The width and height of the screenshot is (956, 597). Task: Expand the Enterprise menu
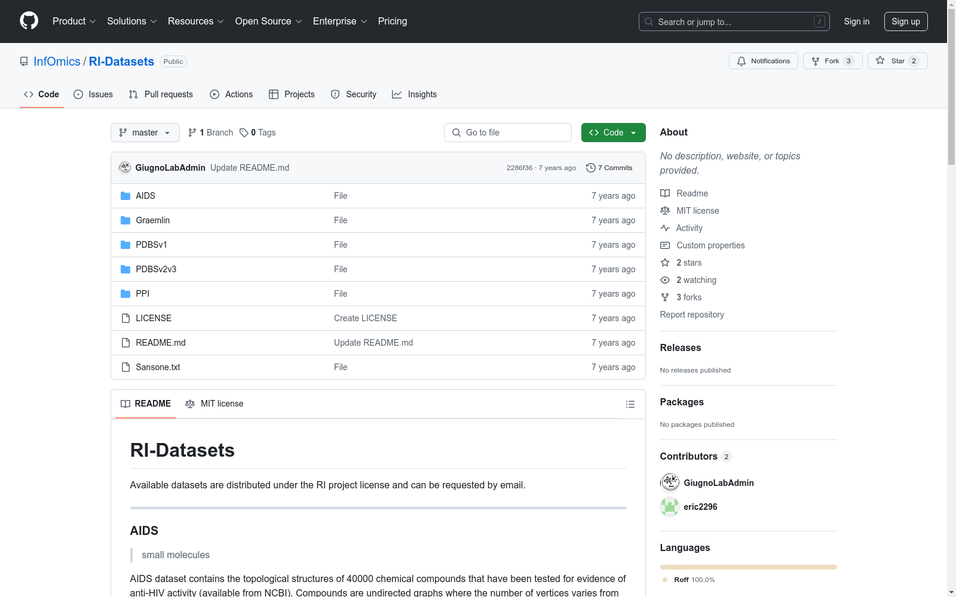[x=340, y=21]
